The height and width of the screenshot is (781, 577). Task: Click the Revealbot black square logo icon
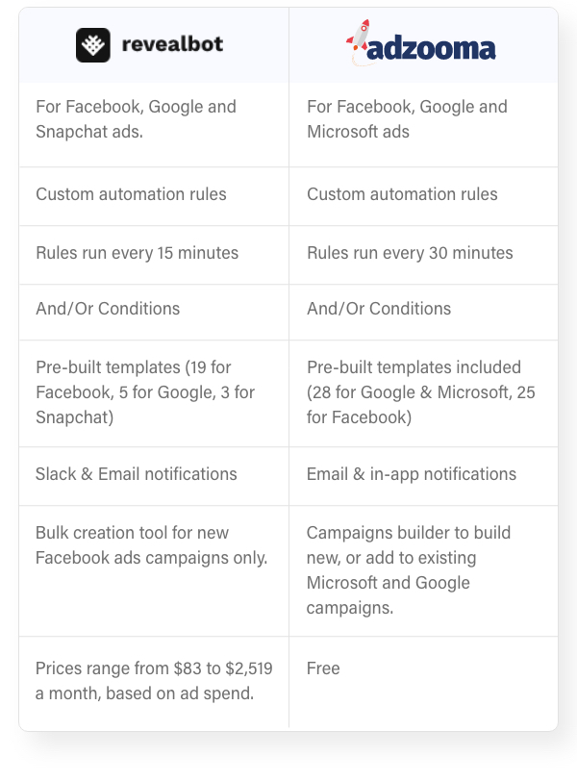point(93,45)
